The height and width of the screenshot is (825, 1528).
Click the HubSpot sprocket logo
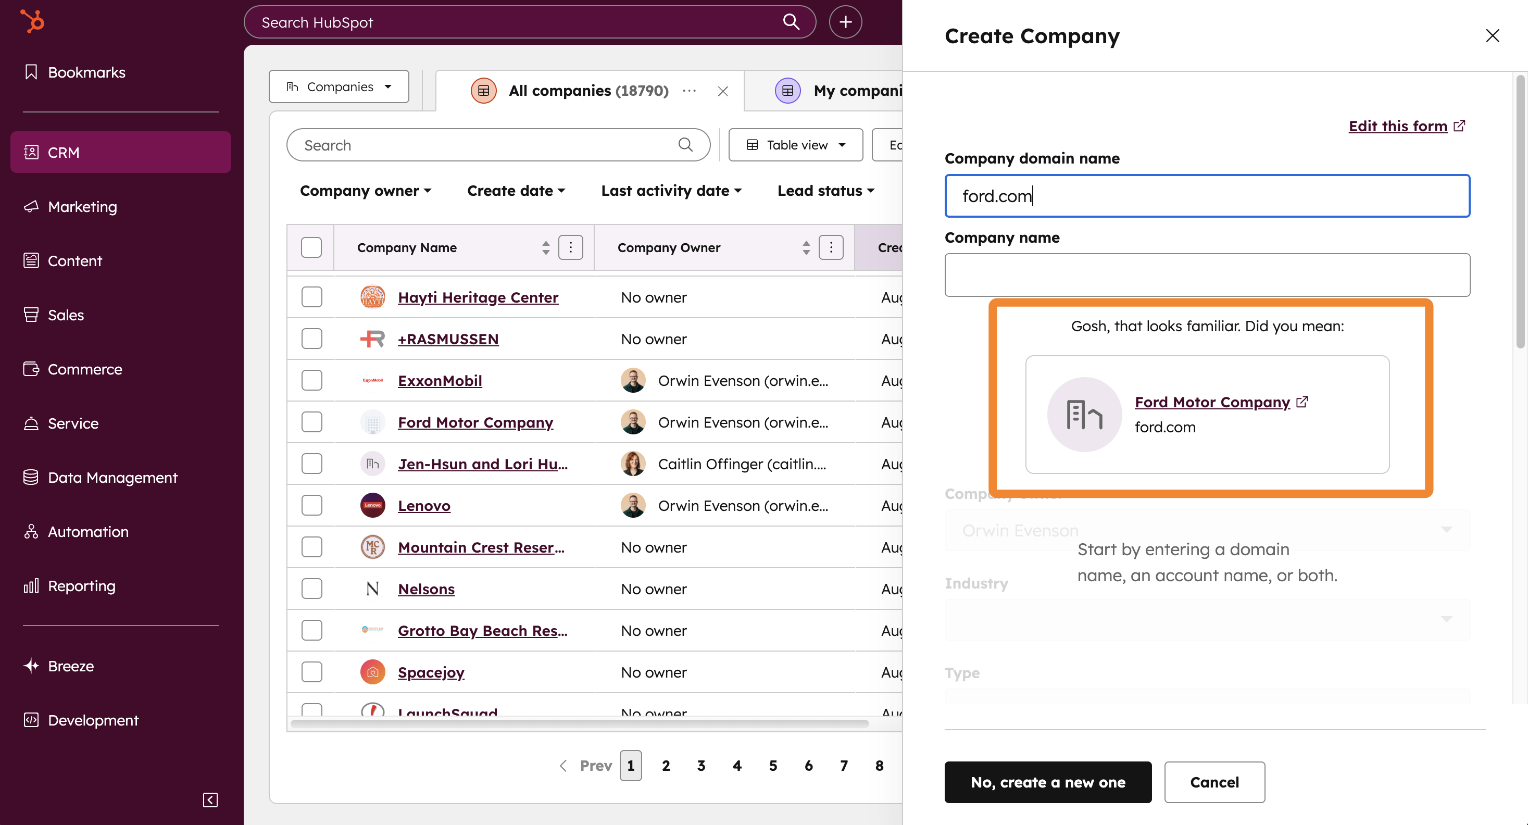coord(32,21)
